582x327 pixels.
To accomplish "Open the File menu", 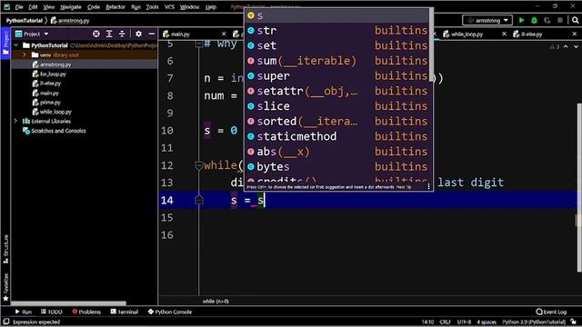I will 19,6.
